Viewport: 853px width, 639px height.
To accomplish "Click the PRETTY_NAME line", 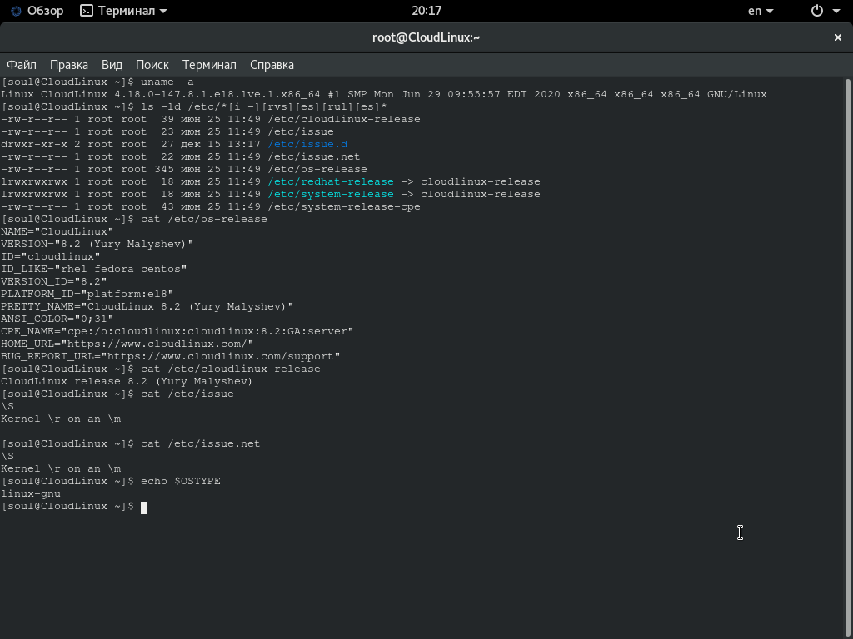I will (x=147, y=306).
